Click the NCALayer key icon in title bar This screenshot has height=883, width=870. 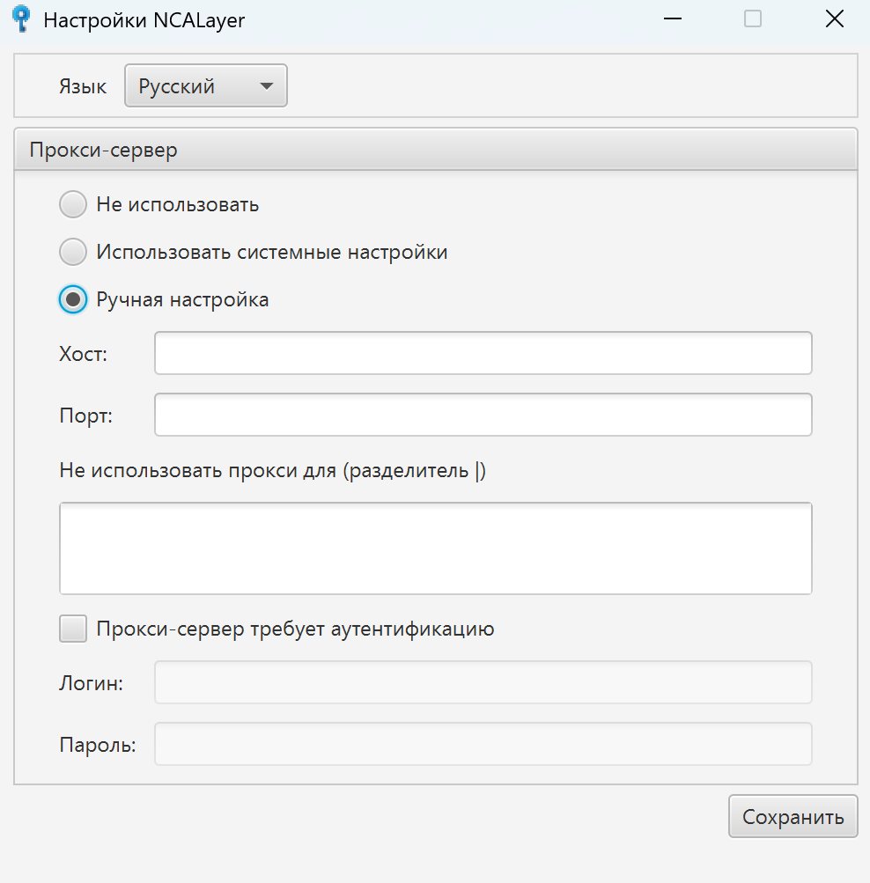click(21, 19)
